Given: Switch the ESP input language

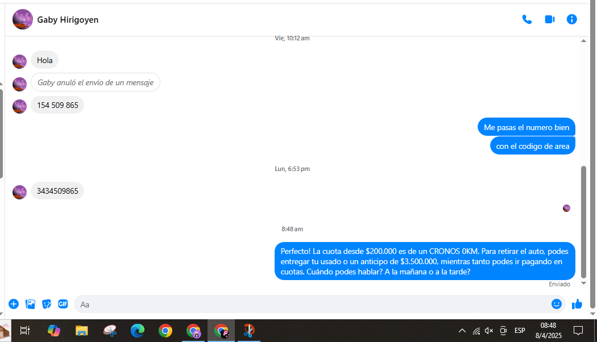Looking at the screenshot, I should pos(520,331).
